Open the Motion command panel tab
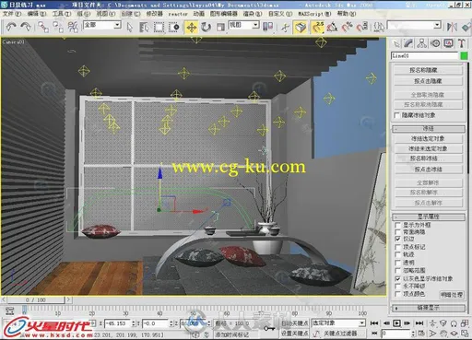This screenshot has height=340, width=472. [x=435, y=43]
